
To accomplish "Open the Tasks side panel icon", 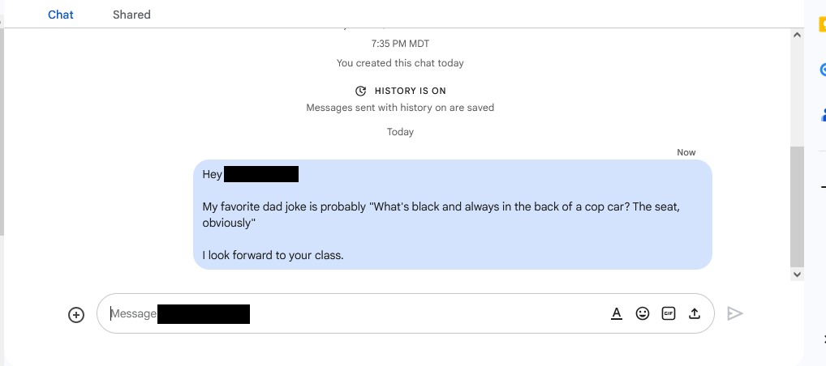I will pos(822,70).
